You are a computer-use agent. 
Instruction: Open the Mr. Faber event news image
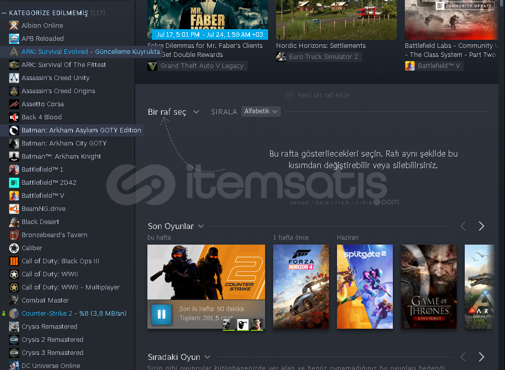(x=208, y=20)
